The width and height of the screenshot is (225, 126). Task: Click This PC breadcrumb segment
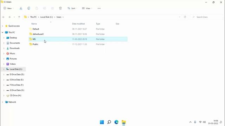[x=33, y=17]
